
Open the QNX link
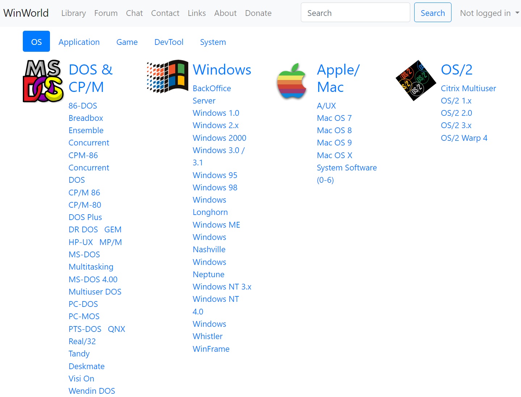tap(117, 329)
